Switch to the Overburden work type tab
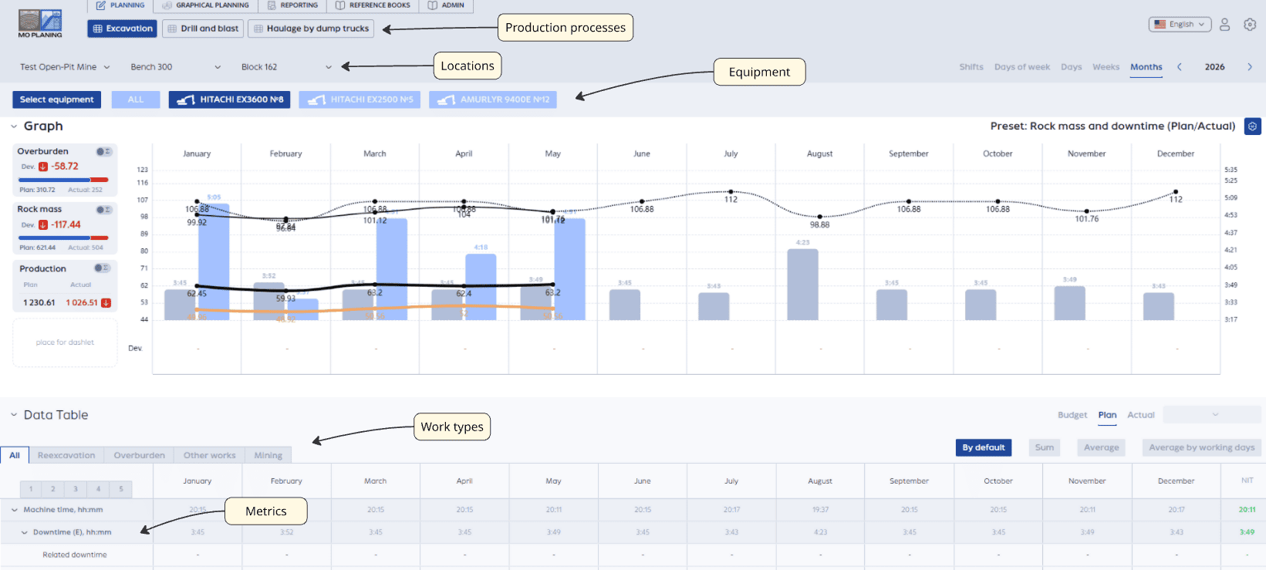1266x570 pixels. point(139,455)
